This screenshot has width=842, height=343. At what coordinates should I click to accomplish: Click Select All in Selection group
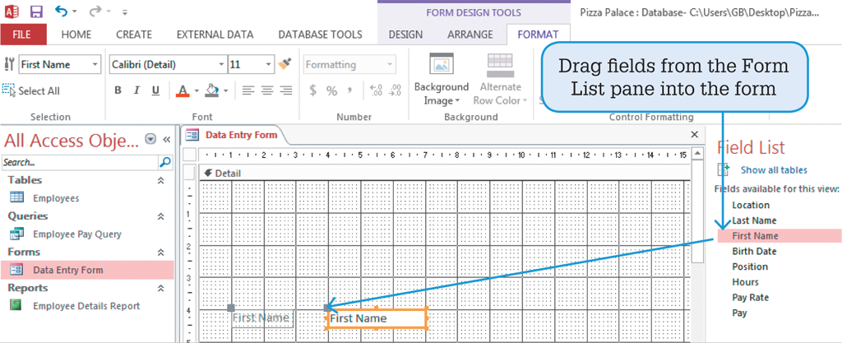point(31,90)
